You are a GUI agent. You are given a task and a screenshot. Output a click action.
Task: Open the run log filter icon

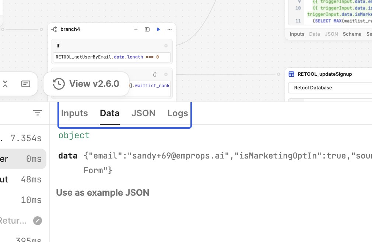point(38,113)
